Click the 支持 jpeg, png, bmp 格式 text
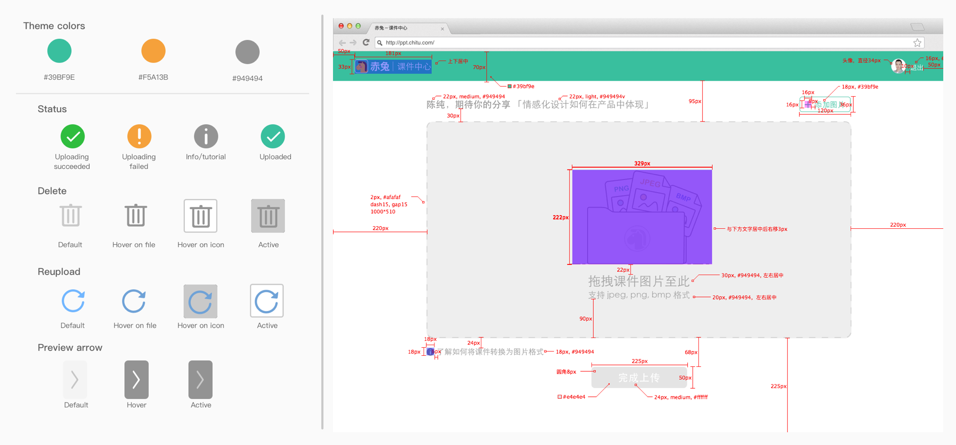 pos(639,295)
